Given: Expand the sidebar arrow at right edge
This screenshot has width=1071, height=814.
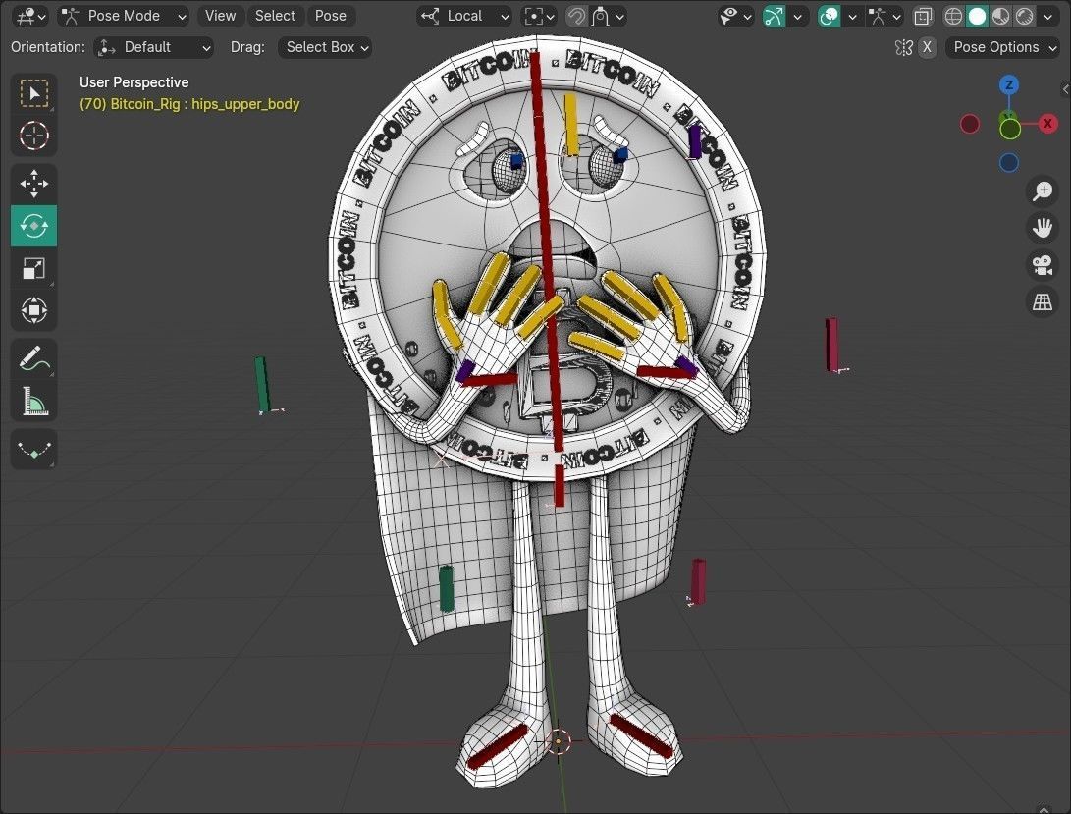Looking at the screenshot, I should tap(1065, 89).
